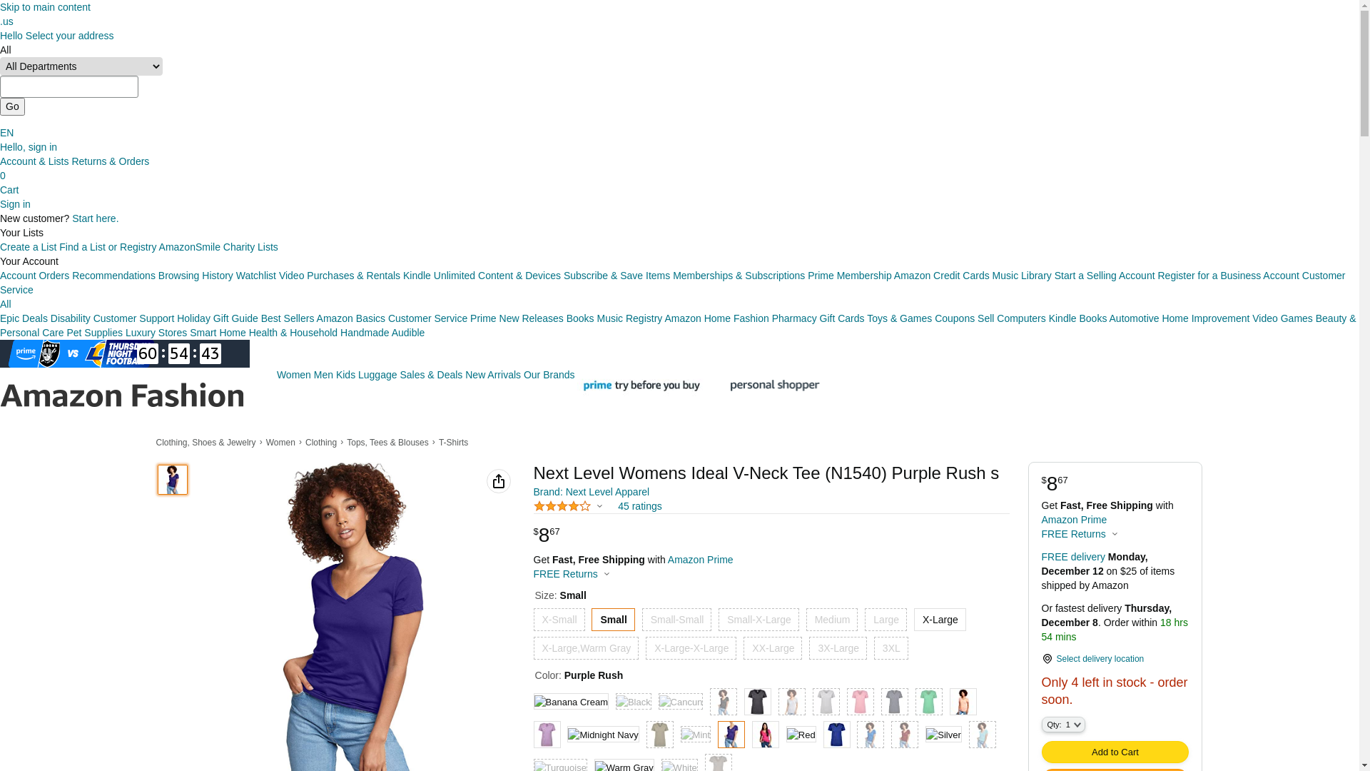
Task: Open Prime try before you buy
Action: [x=641, y=385]
